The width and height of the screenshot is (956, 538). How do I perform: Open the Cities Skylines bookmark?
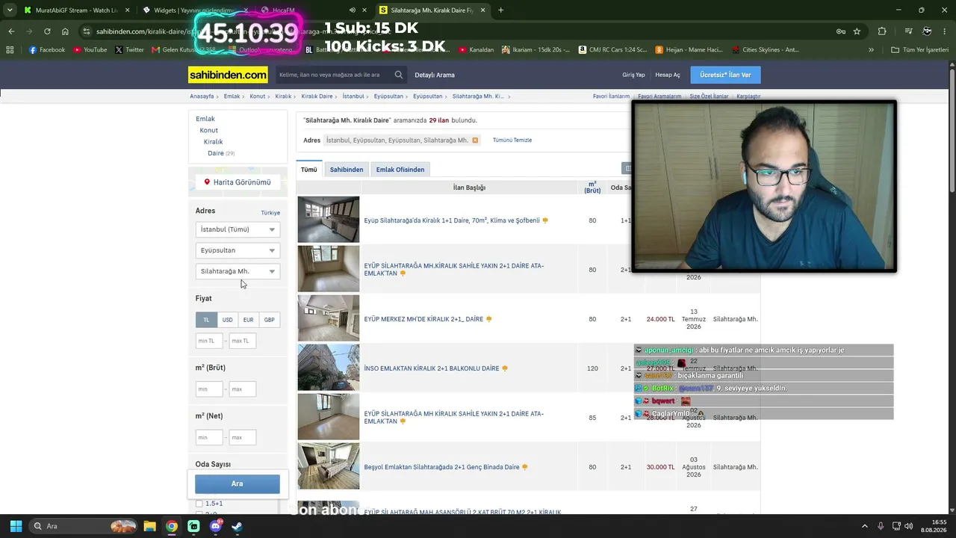pyautogui.click(x=765, y=50)
